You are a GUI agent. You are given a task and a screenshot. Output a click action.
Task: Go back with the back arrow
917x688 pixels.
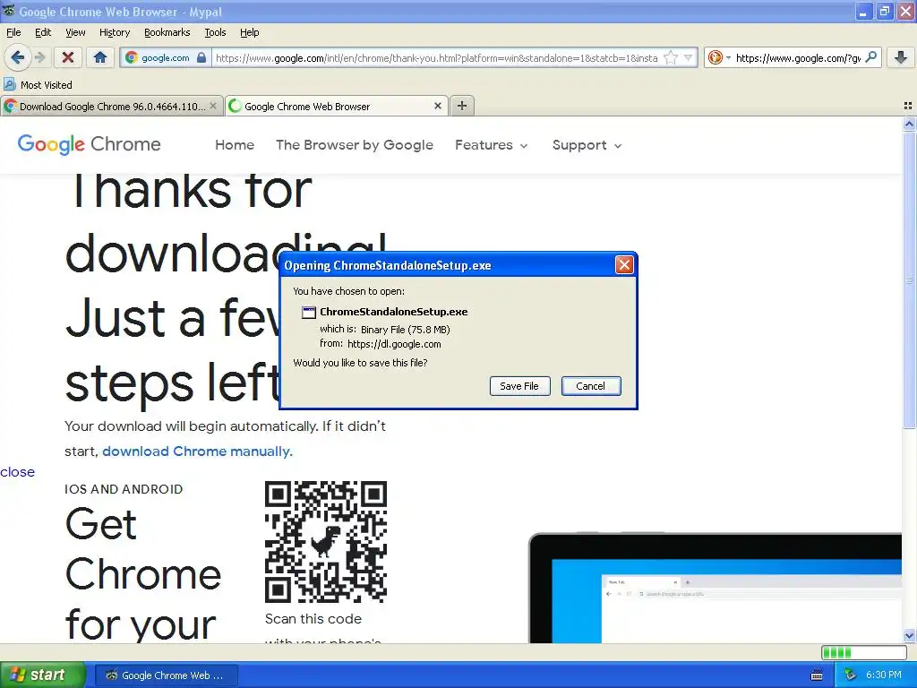[18, 57]
